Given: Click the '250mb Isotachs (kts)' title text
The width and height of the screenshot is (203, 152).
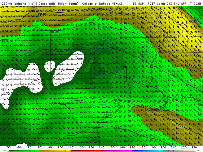Looking at the screenshot, I should click(x=18, y=4).
